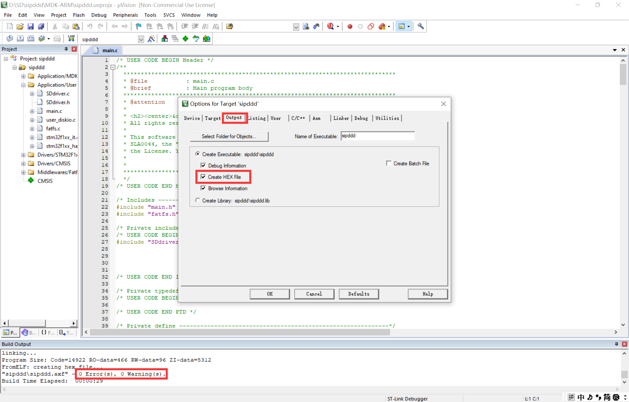
Task: Click the Configuration wrench icon
Action: 420,27
